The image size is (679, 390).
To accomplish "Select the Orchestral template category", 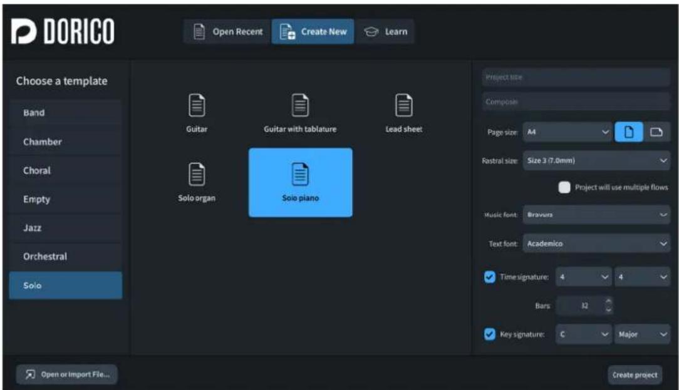I will tap(65, 256).
